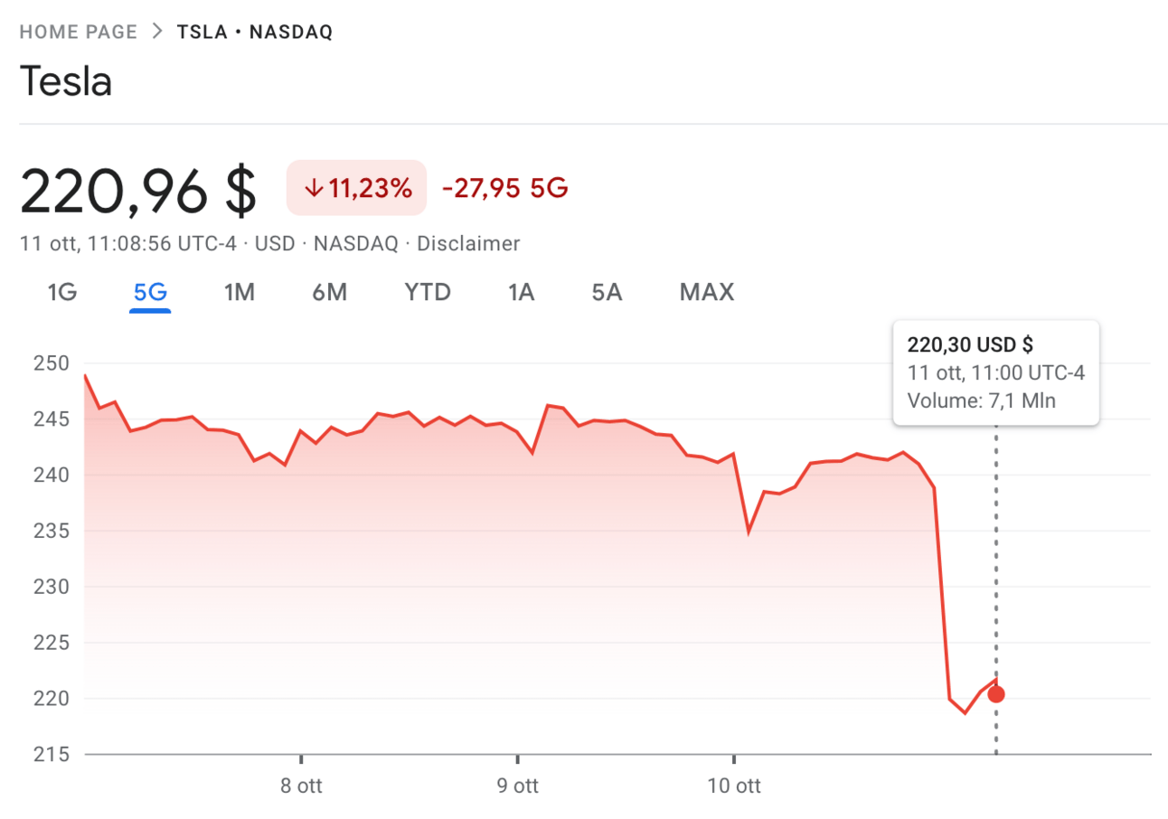This screenshot has height=819, width=1168.
Task: Click the 220,30 USD price tooltip
Action: (x=995, y=372)
